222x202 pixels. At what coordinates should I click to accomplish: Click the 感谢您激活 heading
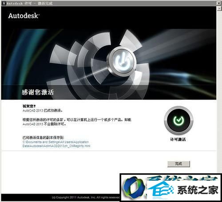(x=38, y=92)
